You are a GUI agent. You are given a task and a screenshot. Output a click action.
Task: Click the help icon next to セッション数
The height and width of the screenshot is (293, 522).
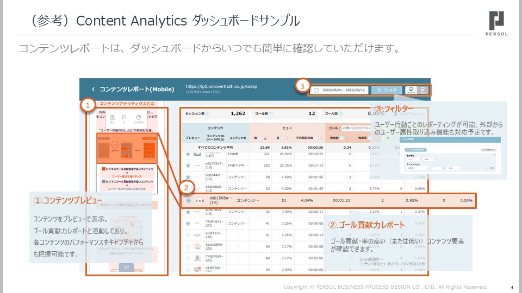pos(208,113)
